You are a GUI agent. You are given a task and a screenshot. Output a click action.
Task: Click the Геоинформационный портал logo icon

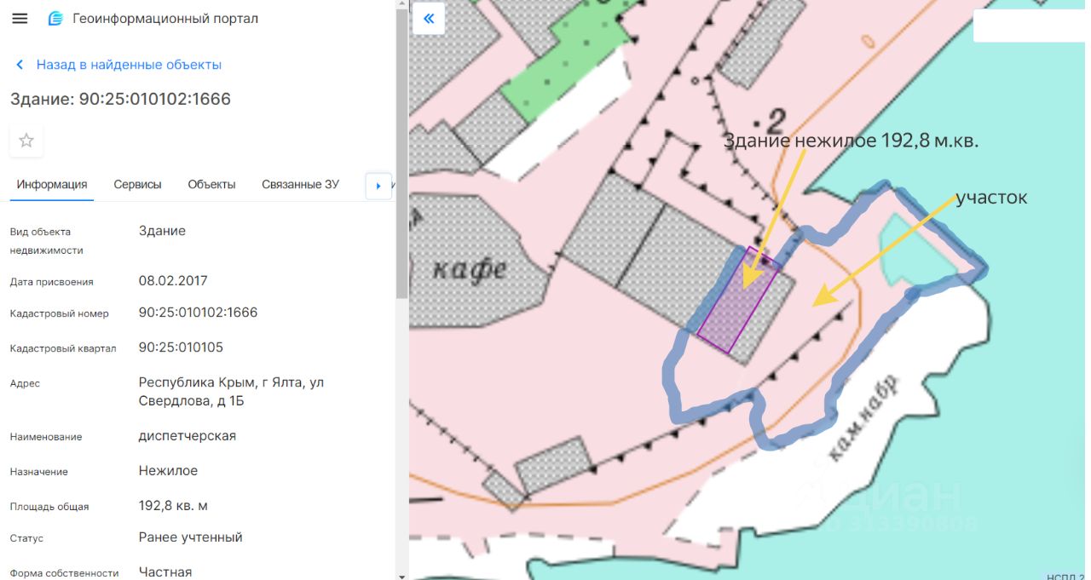click(55, 19)
